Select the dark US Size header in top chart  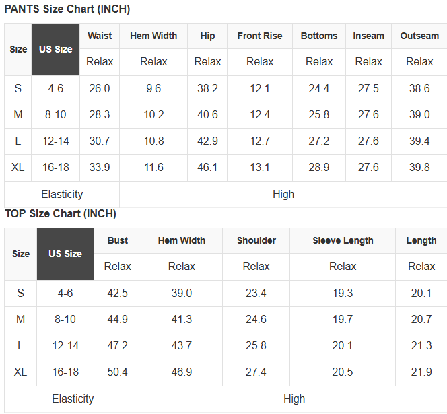tap(65, 254)
